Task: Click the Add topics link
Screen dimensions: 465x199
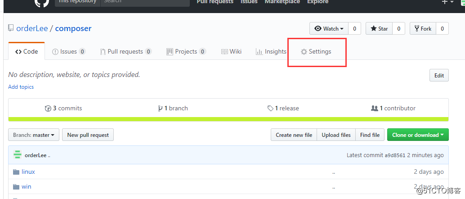Action: click(x=21, y=87)
